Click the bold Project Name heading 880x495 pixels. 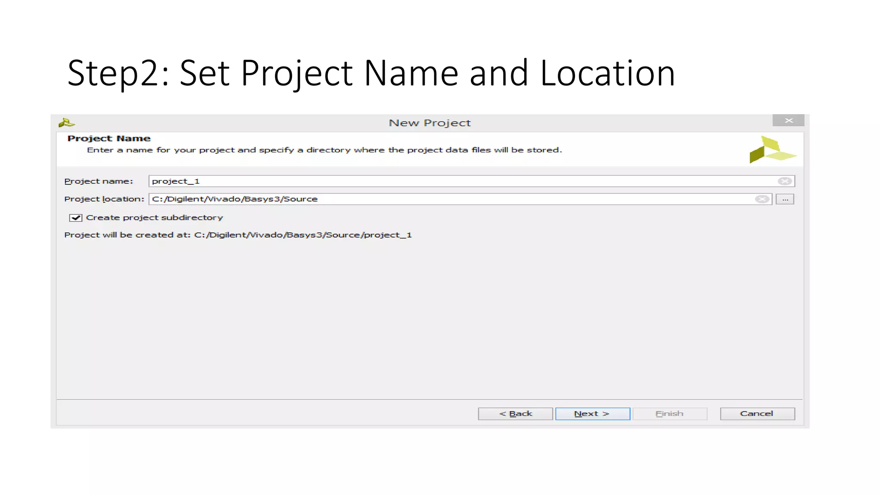coord(109,138)
